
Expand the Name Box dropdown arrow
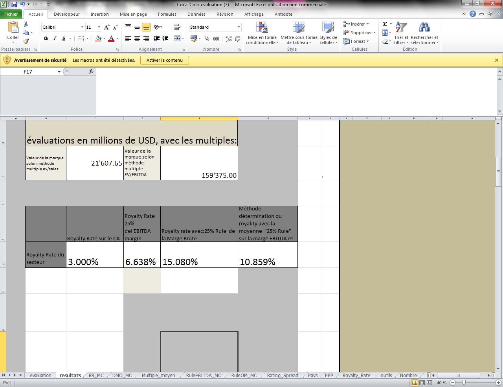[x=59, y=72]
